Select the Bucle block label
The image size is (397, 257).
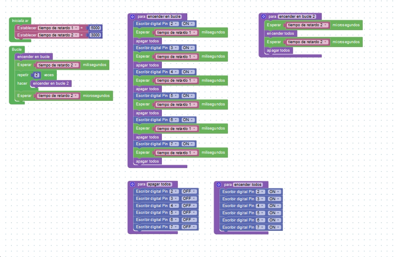tap(17, 50)
